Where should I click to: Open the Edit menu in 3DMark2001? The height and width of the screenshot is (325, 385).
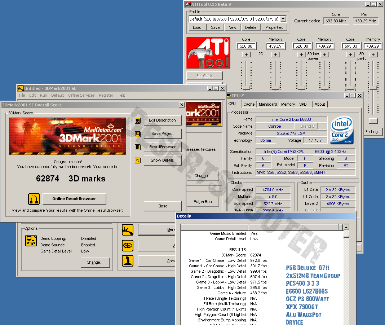[32, 95]
